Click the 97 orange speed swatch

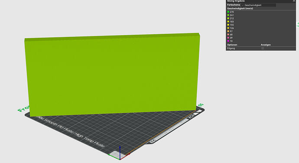click(228, 31)
